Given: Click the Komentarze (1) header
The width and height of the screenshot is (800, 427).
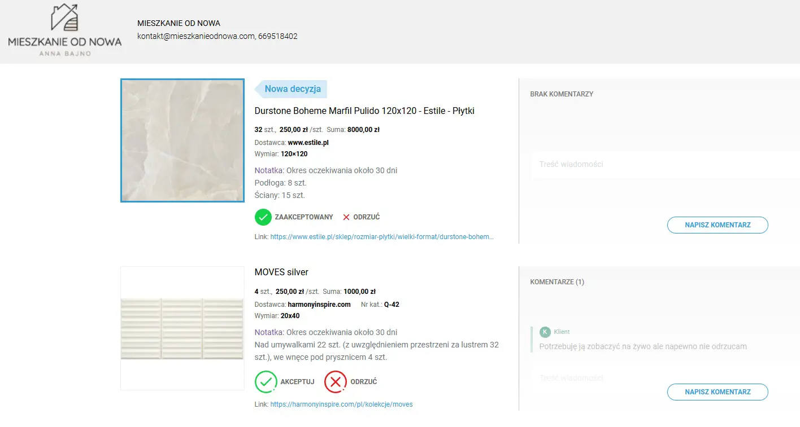Looking at the screenshot, I should pos(557,282).
